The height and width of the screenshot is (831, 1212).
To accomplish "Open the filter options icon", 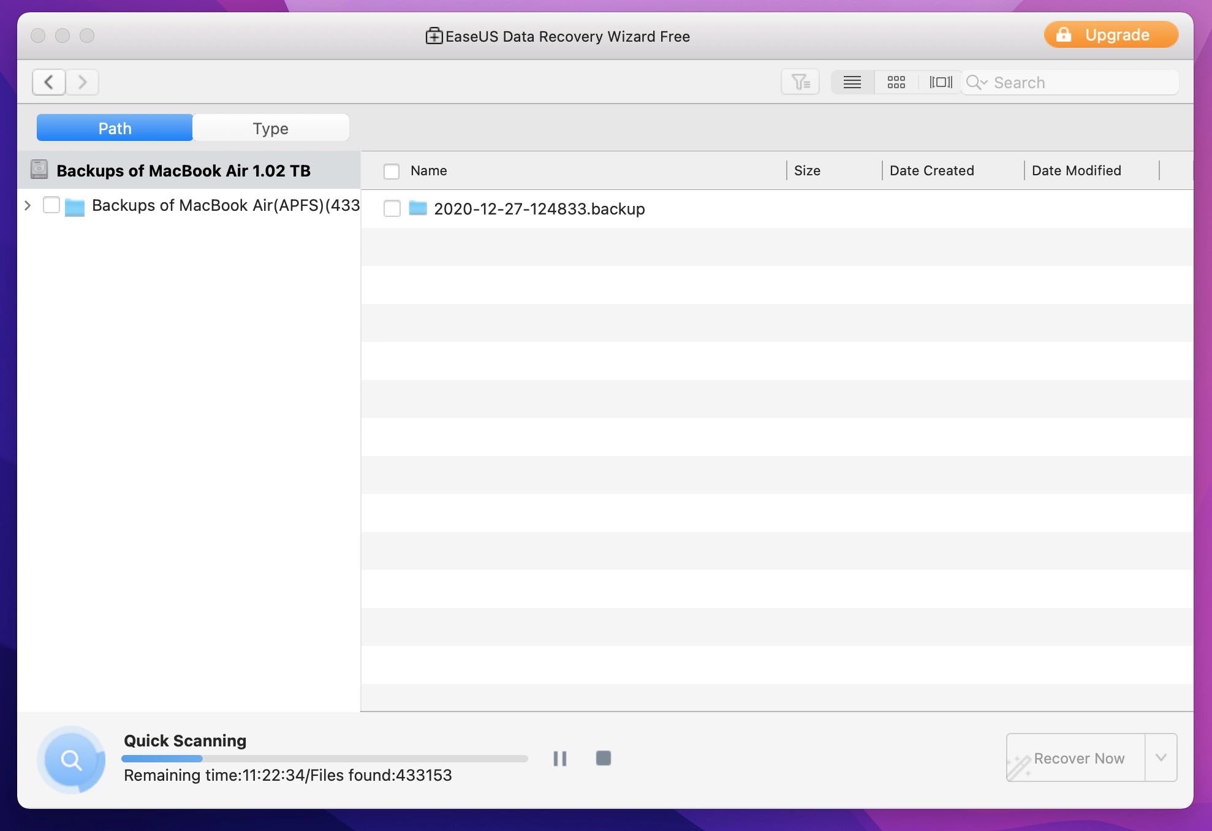I will point(800,82).
